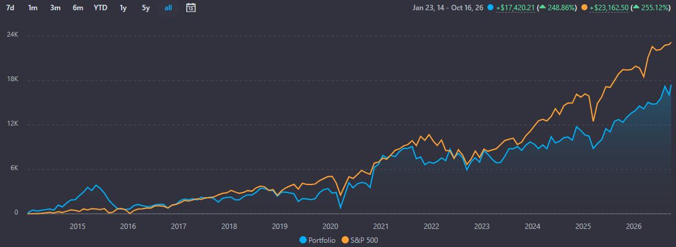Screen dimensions: 676x247
Task: Select the 'all' time range
Action: tap(168, 8)
